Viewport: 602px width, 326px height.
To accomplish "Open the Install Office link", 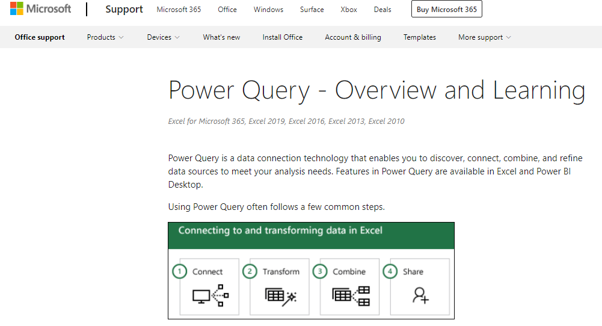I will 283,37.
